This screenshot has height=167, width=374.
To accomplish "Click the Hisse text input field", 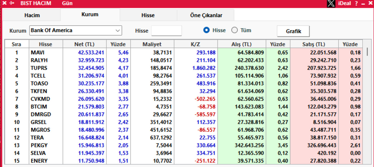I will 166,31.
